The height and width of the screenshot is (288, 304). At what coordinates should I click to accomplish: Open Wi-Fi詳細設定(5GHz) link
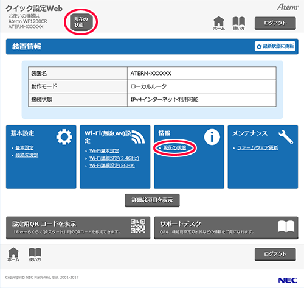112,166
